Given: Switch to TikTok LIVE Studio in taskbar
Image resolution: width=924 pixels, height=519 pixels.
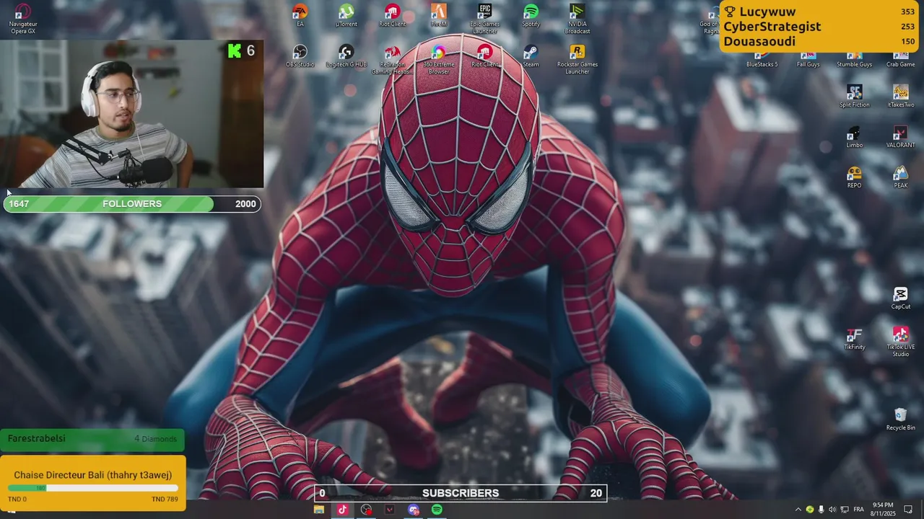Looking at the screenshot, I should pos(342,510).
